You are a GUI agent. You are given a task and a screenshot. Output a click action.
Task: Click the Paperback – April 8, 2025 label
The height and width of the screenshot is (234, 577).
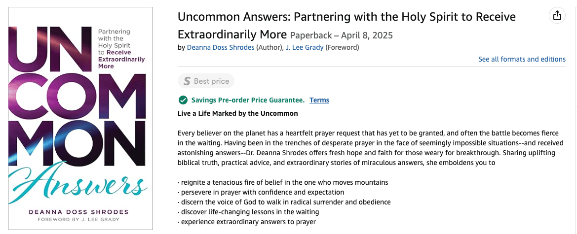click(342, 35)
